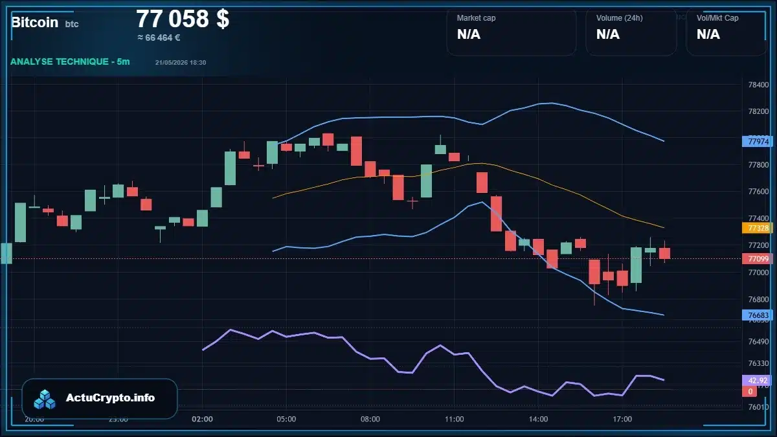
Task: Open the ActuCrypto.info link text
Action: point(110,398)
